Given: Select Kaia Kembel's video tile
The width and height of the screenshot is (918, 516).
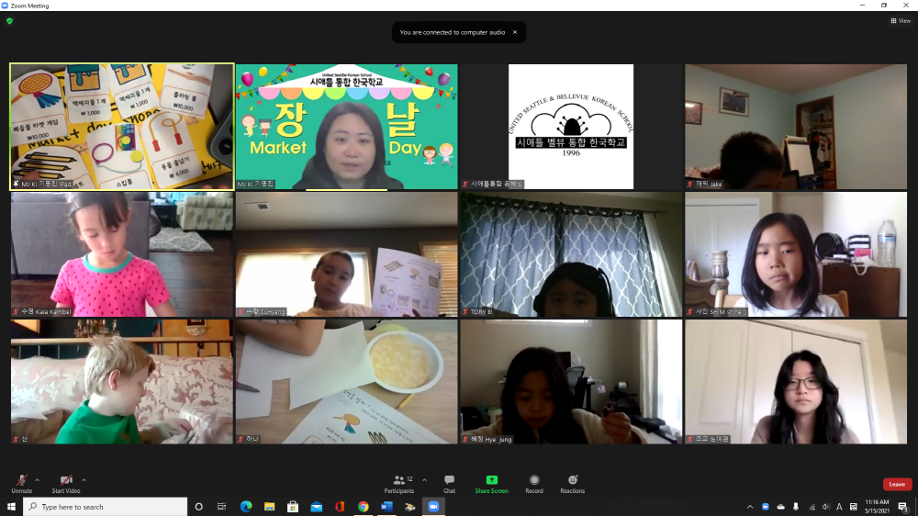Looking at the screenshot, I should 121,254.
